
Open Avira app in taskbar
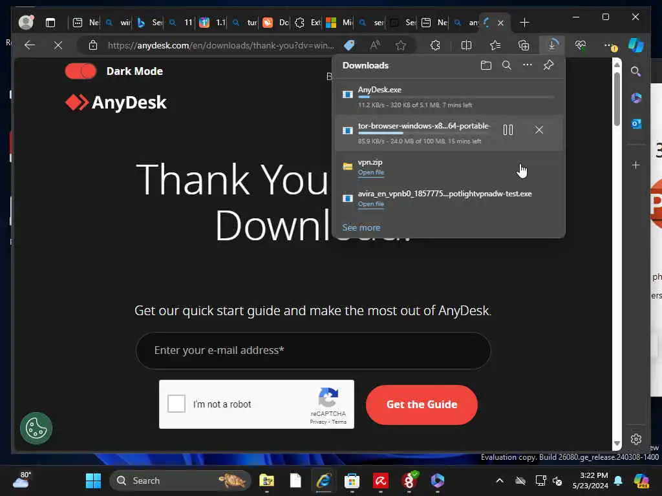pos(380,480)
